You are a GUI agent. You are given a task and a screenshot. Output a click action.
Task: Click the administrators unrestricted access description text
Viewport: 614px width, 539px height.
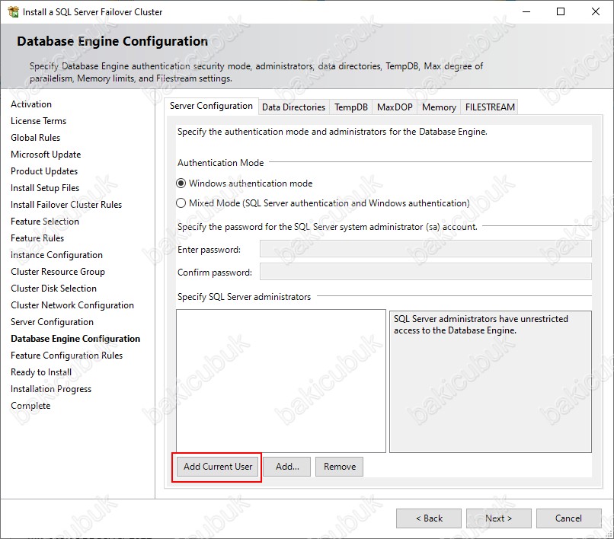tap(481, 324)
